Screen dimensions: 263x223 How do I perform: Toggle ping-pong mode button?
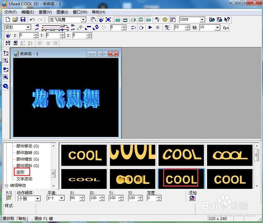tap(133, 27)
